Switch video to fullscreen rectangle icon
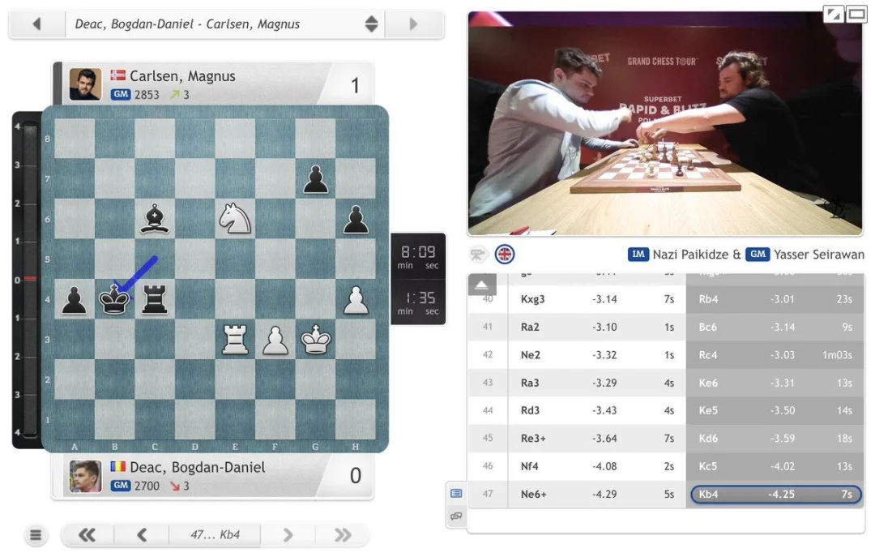 point(856,14)
